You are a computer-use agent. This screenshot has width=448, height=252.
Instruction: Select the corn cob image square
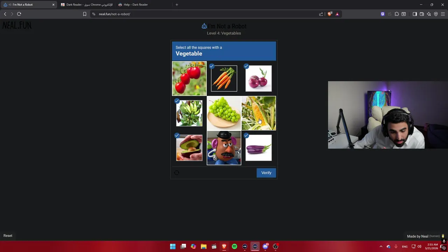click(259, 113)
